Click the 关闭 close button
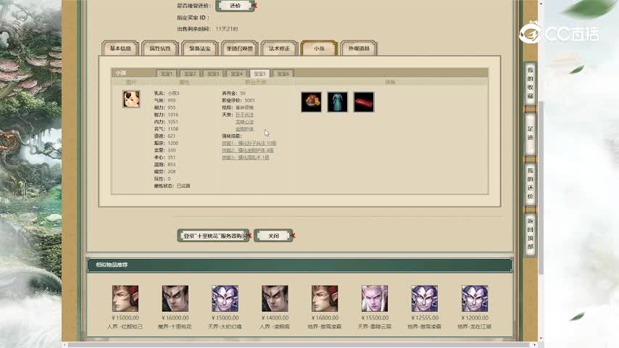Image resolution: width=619 pixels, height=348 pixels. pos(273,236)
